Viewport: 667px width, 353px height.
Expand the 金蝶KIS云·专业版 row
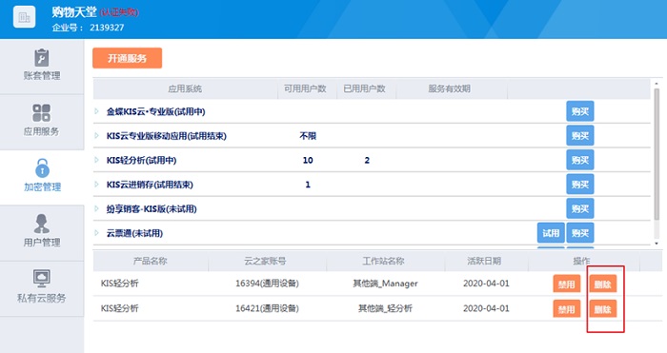point(96,111)
